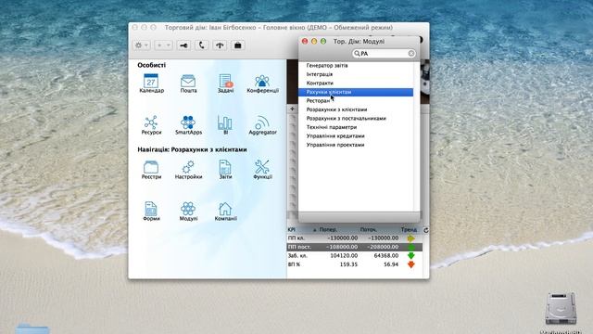
Task: Close the Модулі window
Action: point(305,41)
